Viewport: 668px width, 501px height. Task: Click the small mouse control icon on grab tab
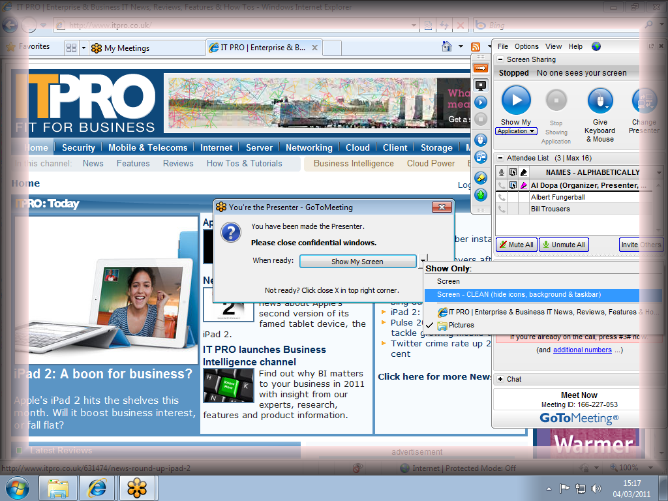point(481,140)
